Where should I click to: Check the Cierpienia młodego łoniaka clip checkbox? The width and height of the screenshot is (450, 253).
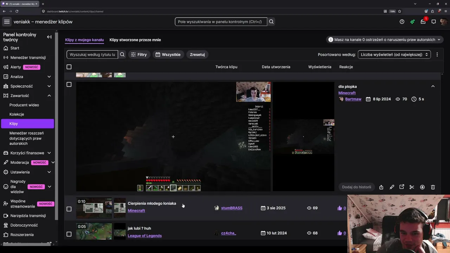pyautogui.click(x=69, y=209)
